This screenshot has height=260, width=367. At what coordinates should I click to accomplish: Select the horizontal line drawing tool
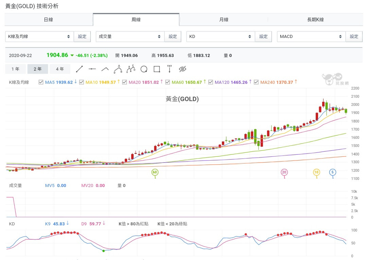pyautogui.click(x=92, y=69)
